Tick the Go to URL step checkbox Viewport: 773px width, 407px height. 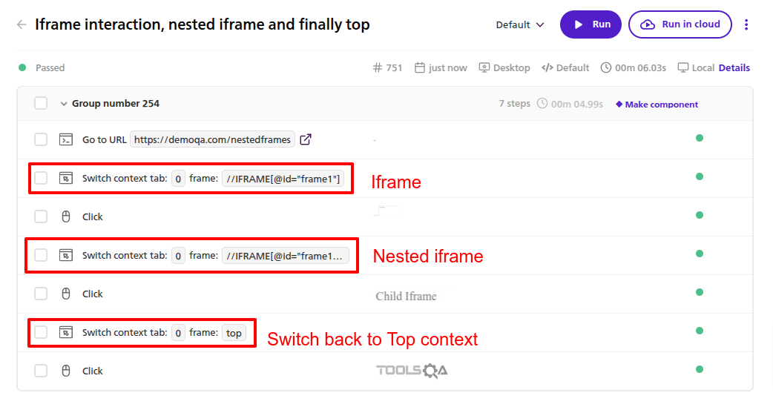tap(41, 139)
